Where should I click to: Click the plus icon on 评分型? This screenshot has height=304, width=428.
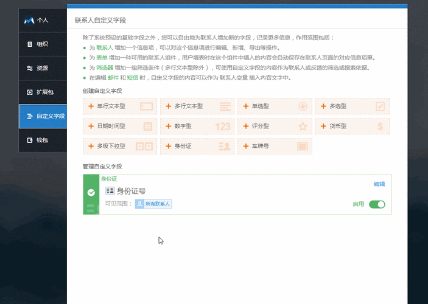(246, 126)
